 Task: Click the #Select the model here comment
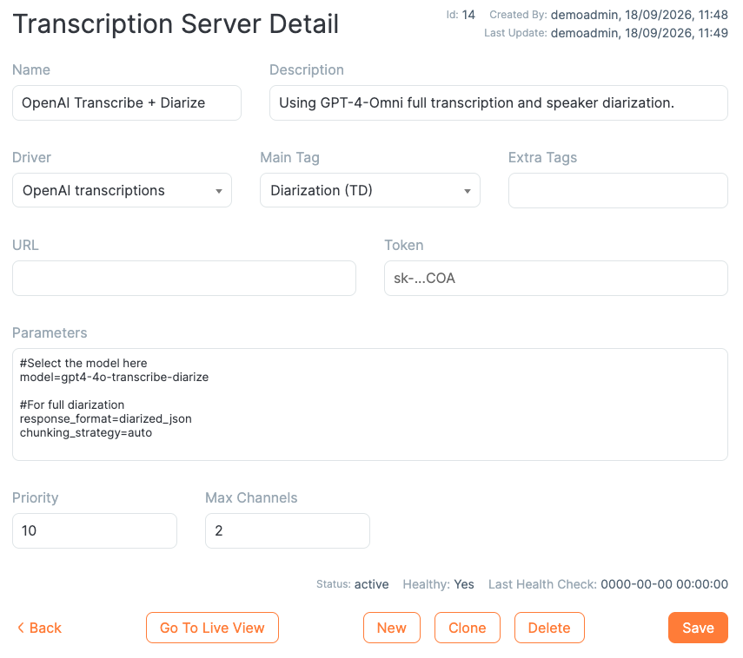83,363
